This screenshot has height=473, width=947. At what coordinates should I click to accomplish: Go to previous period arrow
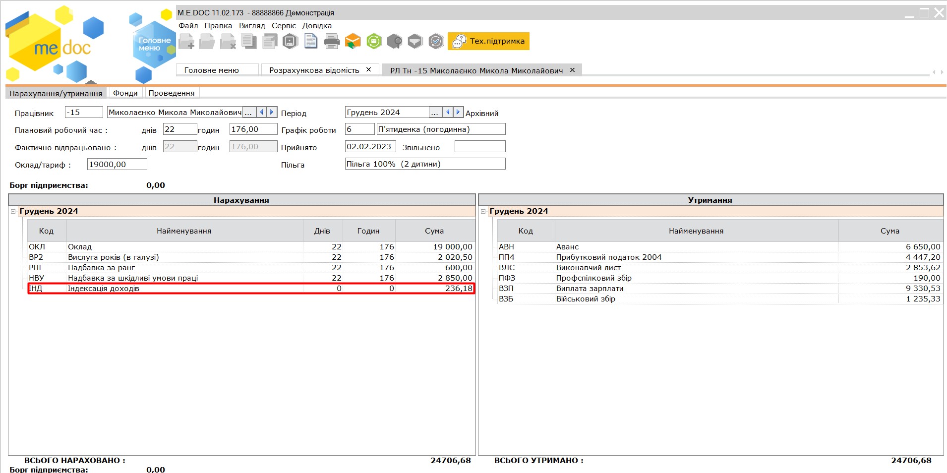click(448, 113)
